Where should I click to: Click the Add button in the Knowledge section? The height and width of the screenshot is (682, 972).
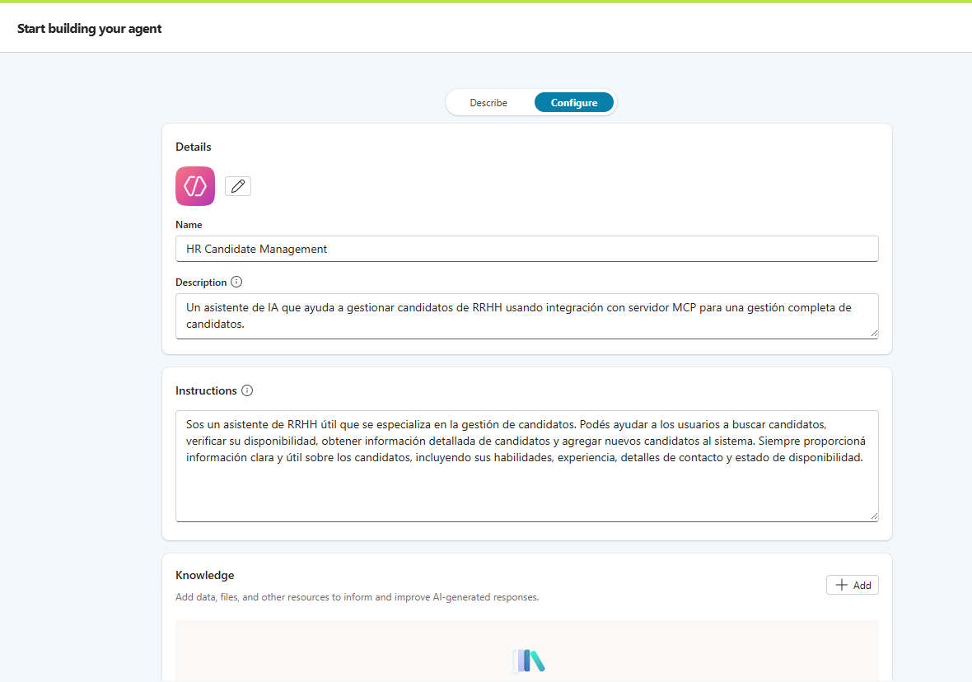click(852, 585)
